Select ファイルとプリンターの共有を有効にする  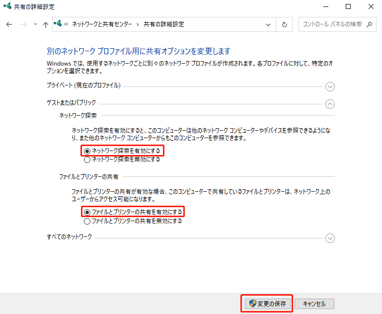[133, 212]
